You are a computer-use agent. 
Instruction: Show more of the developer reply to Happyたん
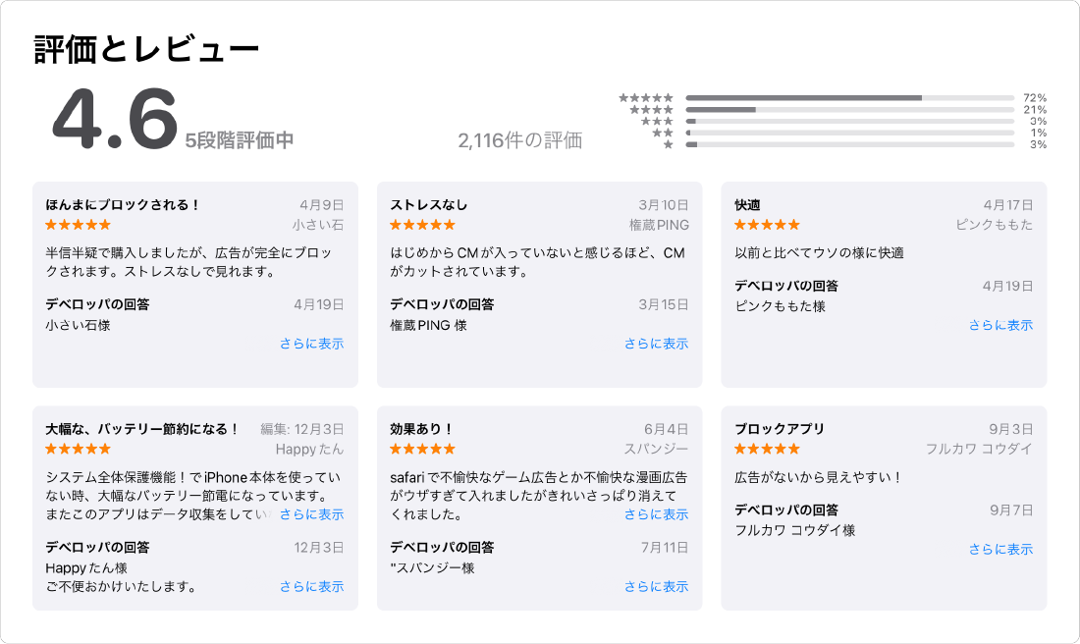click(311, 586)
